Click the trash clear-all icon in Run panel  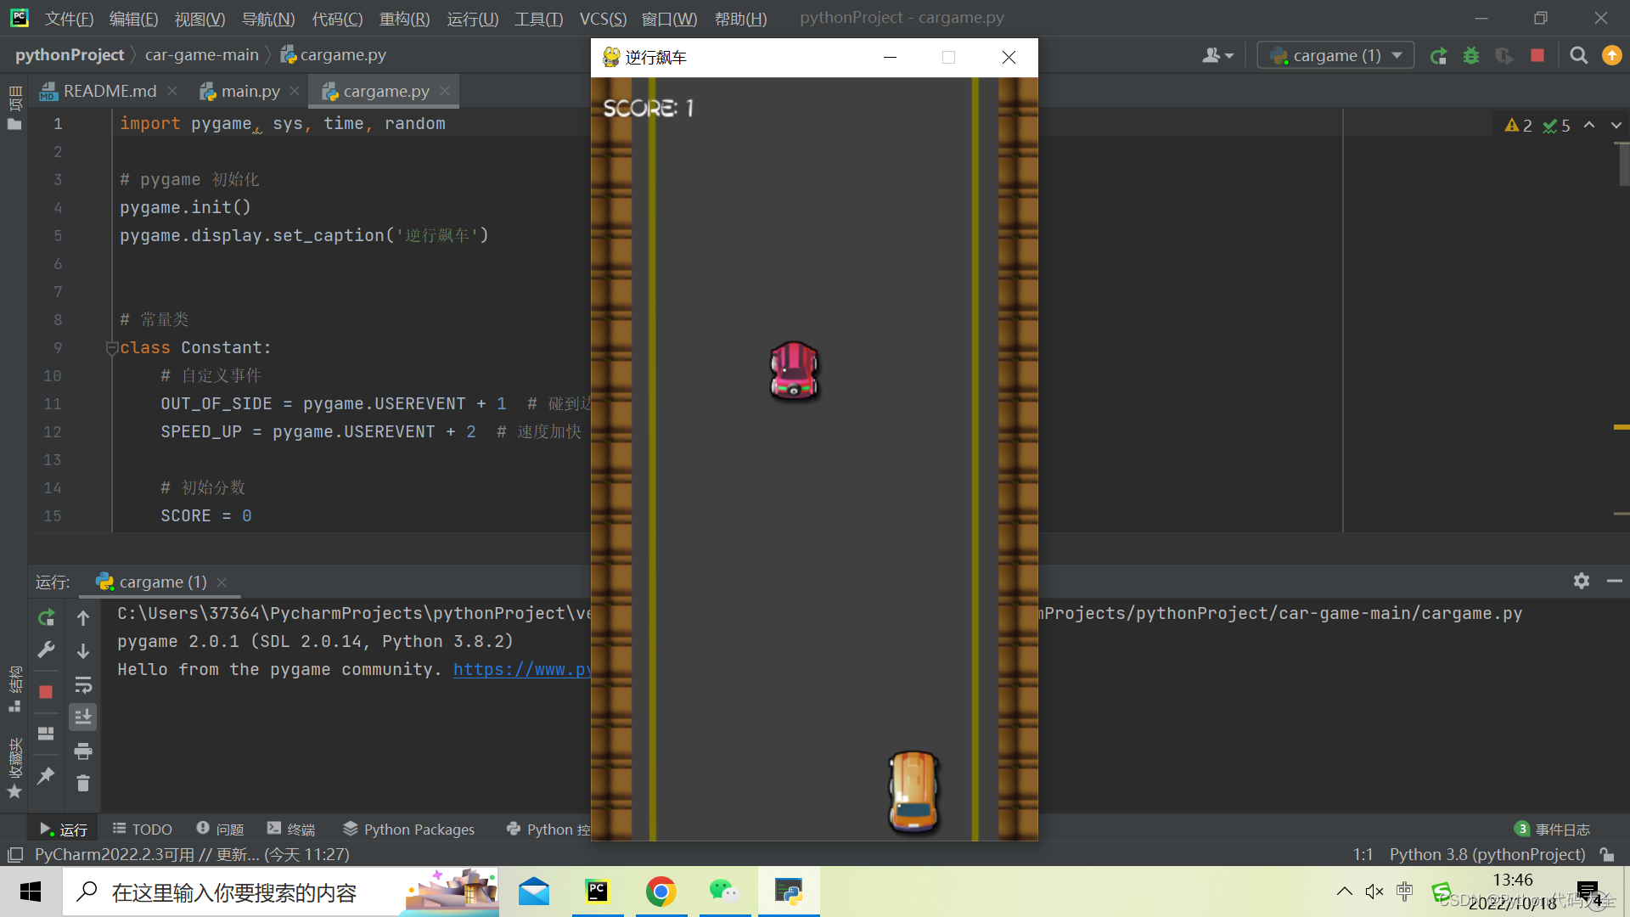coord(83,783)
